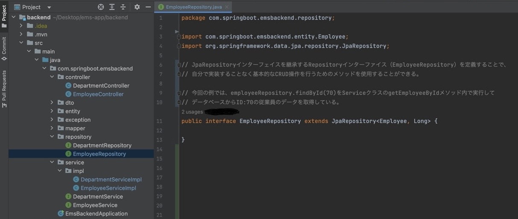Click the Collapse All icon in Project toolbar
The image size is (518, 219).
click(123, 7)
